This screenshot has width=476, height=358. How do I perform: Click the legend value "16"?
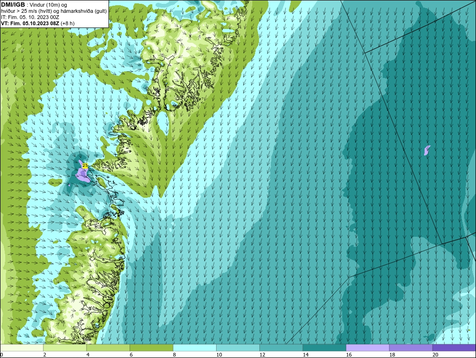tap(349, 355)
